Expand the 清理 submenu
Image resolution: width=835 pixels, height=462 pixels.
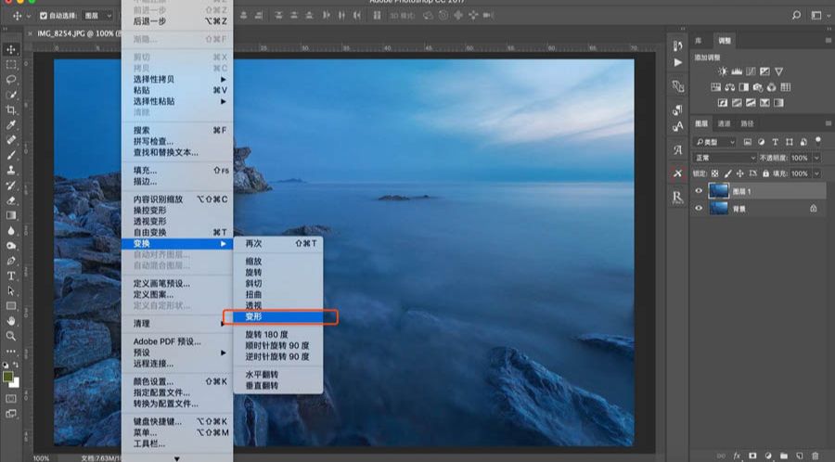pos(177,324)
